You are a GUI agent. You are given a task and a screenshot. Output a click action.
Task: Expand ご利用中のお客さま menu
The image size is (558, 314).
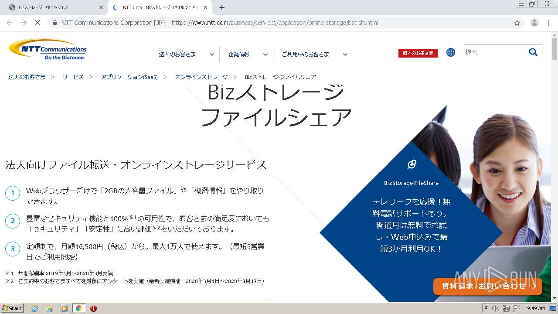314,55
